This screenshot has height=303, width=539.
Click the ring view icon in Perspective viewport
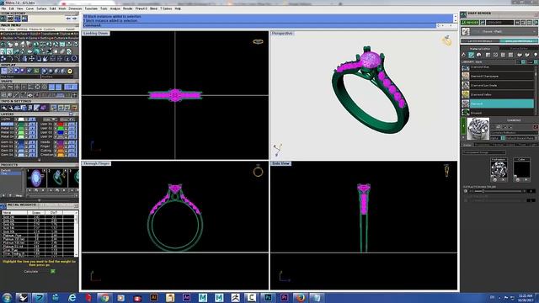446,40
